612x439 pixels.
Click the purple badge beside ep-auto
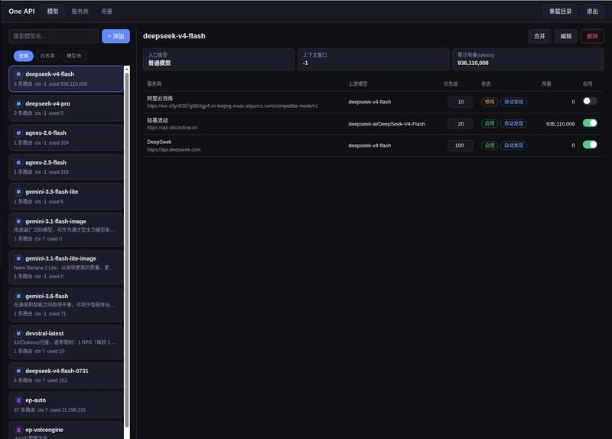pos(18,400)
